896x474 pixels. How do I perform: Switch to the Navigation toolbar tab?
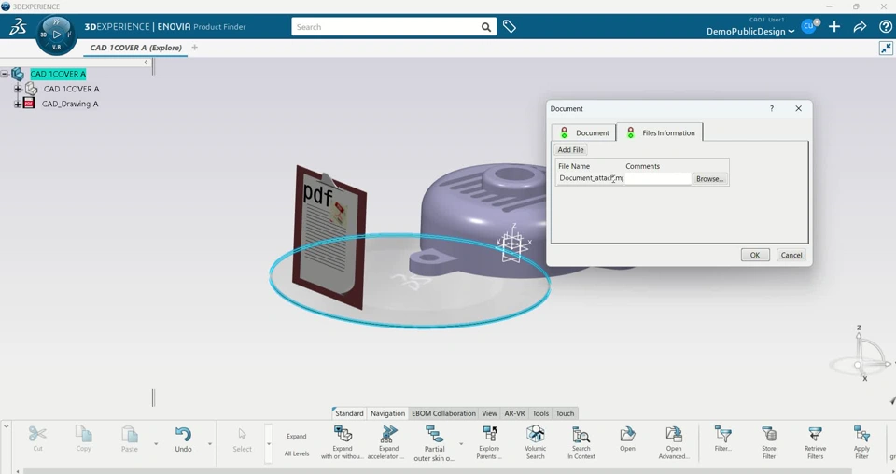coord(387,413)
